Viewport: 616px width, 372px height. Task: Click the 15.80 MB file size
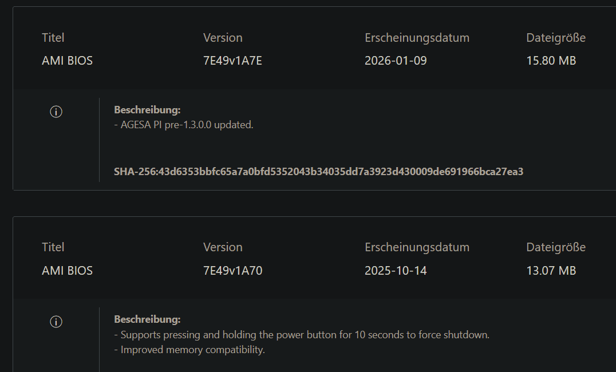[551, 61]
